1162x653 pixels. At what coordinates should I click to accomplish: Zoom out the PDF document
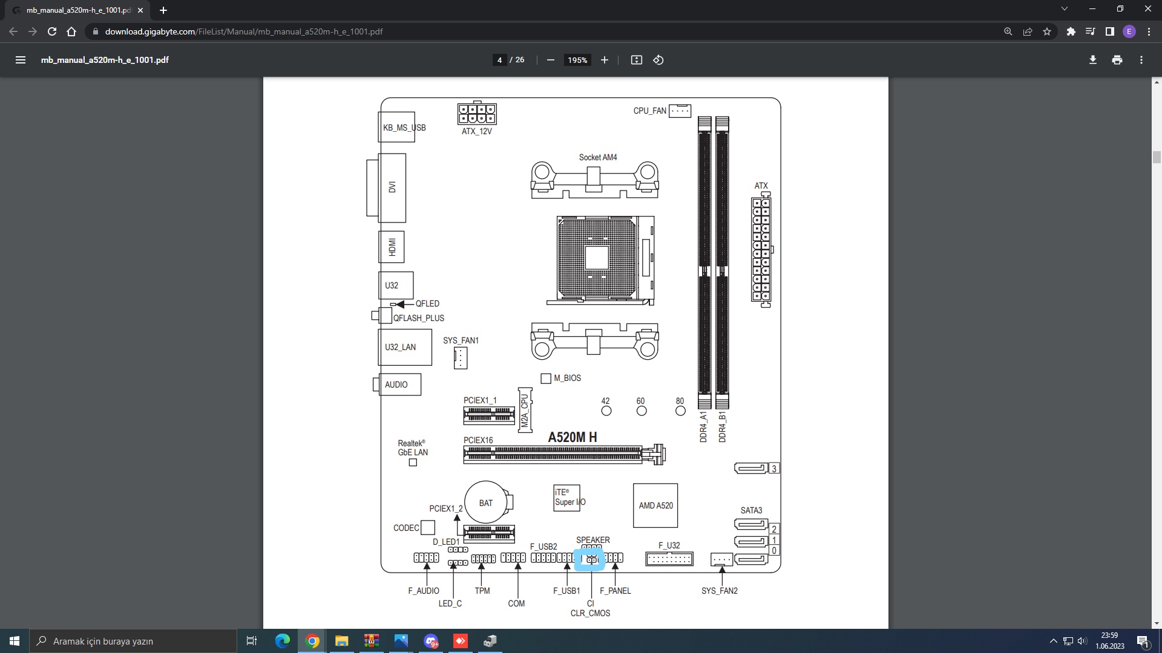[550, 60]
